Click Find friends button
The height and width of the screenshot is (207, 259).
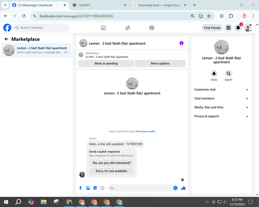click(212, 28)
